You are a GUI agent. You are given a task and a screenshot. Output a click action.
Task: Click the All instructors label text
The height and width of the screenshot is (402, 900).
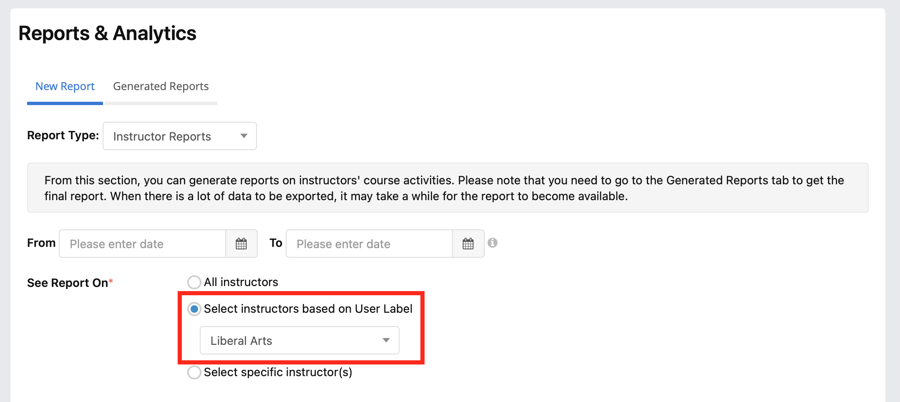click(241, 282)
